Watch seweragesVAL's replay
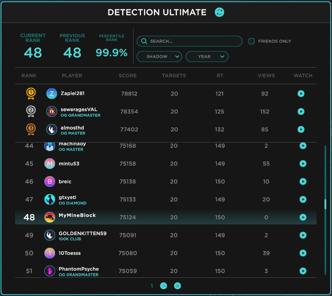 tap(301, 111)
